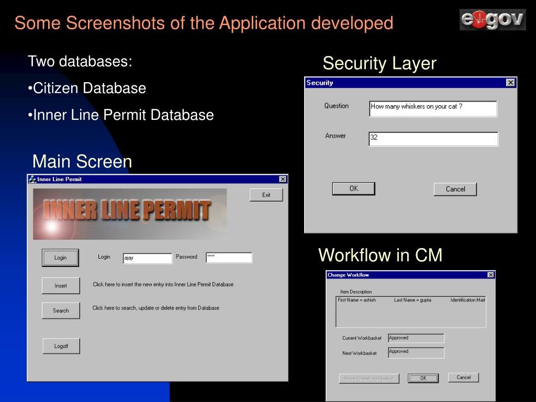
Task: Click the 'Security Layer' heading
Action: point(379,63)
